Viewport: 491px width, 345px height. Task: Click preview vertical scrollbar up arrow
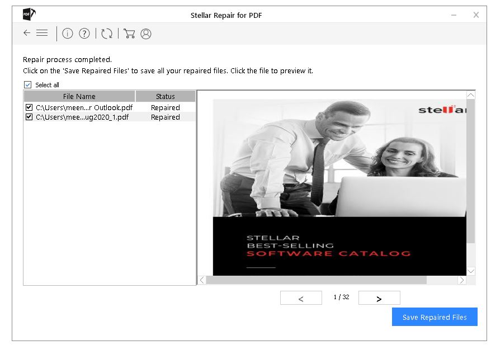[471, 95]
